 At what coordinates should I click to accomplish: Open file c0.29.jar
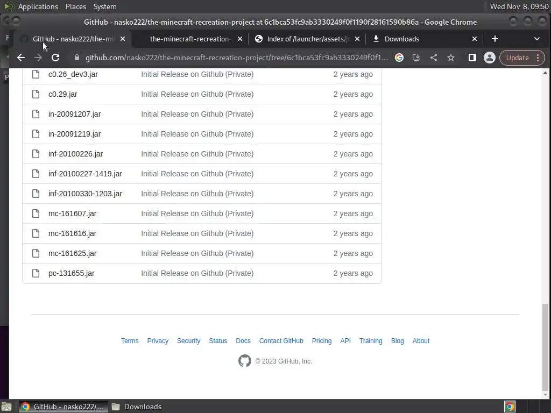click(63, 94)
